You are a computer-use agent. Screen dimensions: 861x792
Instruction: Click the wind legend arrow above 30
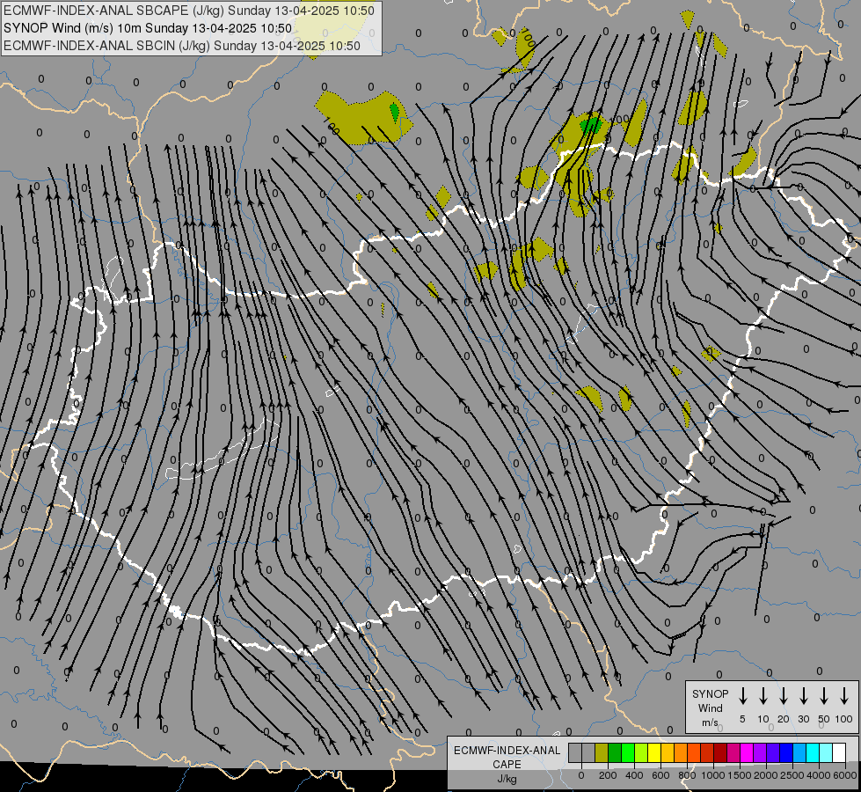803,695
